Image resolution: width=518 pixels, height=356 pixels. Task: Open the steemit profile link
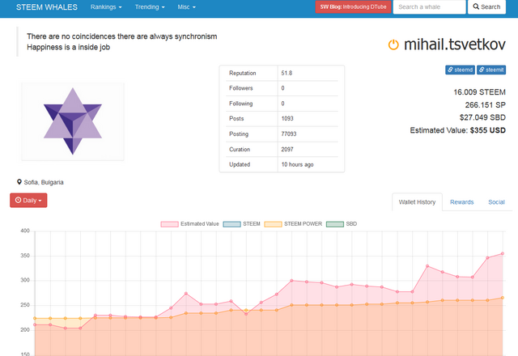pyautogui.click(x=491, y=70)
